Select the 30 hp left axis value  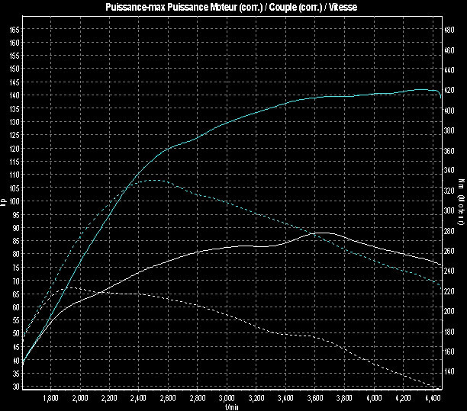point(17,387)
